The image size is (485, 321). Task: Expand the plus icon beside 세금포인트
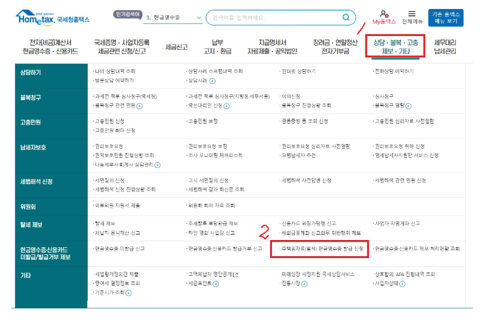[215, 284]
